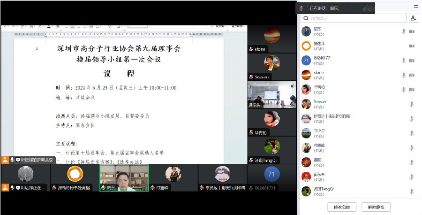
Task: Click 摄像头 member's camera icon
Action: tap(412, 46)
